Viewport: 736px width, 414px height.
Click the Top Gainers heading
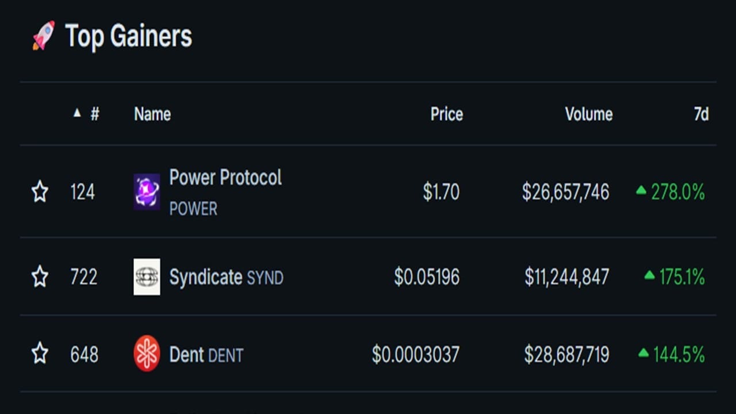point(128,36)
